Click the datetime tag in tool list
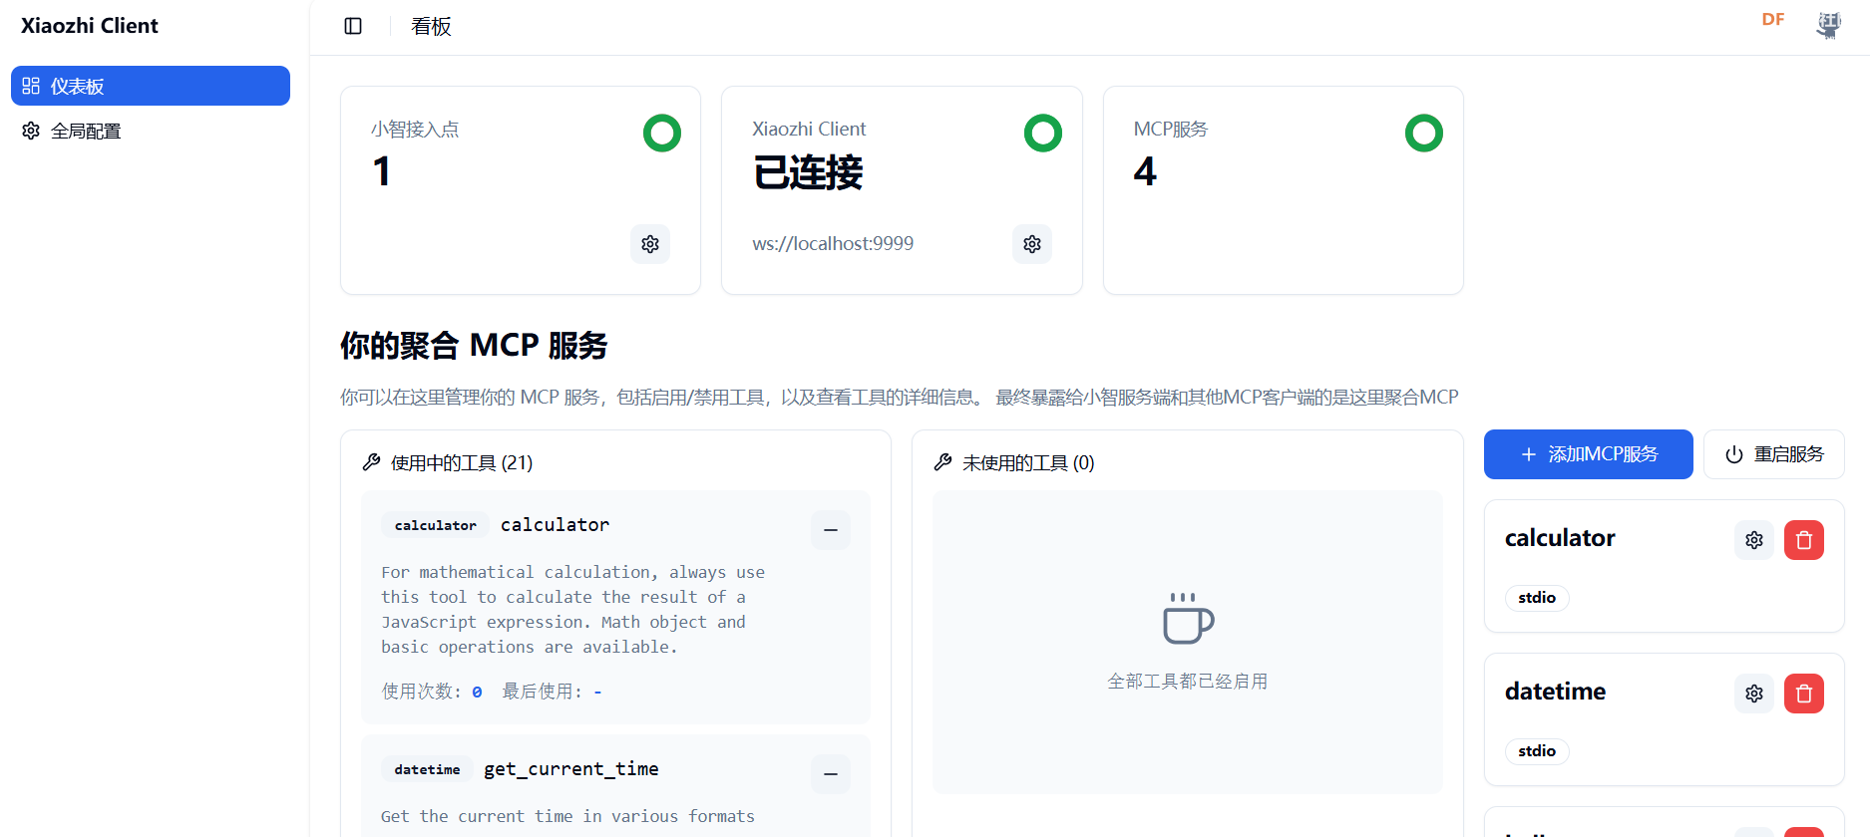The height and width of the screenshot is (837, 1870). 427,769
